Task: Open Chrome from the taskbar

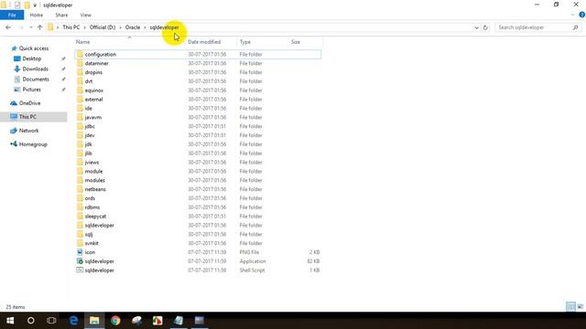Action: coord(115,321)
